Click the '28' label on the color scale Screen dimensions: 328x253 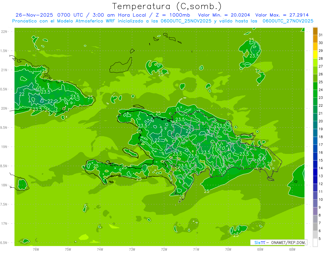[x=321, y=58]
